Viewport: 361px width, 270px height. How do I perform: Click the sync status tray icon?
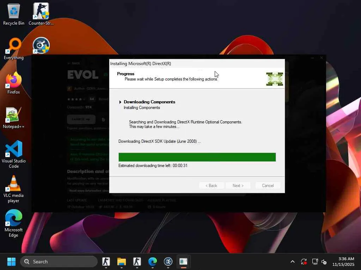(x=304, y=262)
